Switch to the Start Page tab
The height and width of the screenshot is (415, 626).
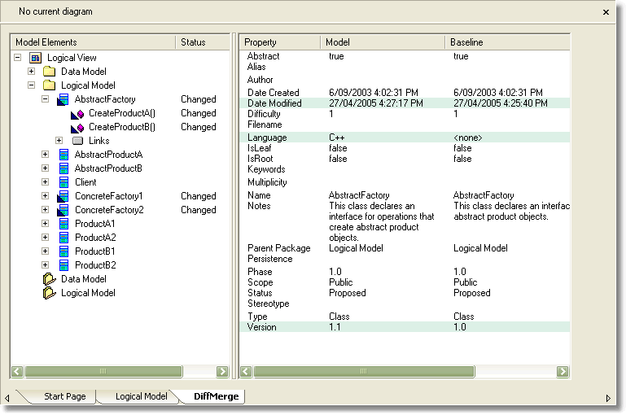click(64, 396)
